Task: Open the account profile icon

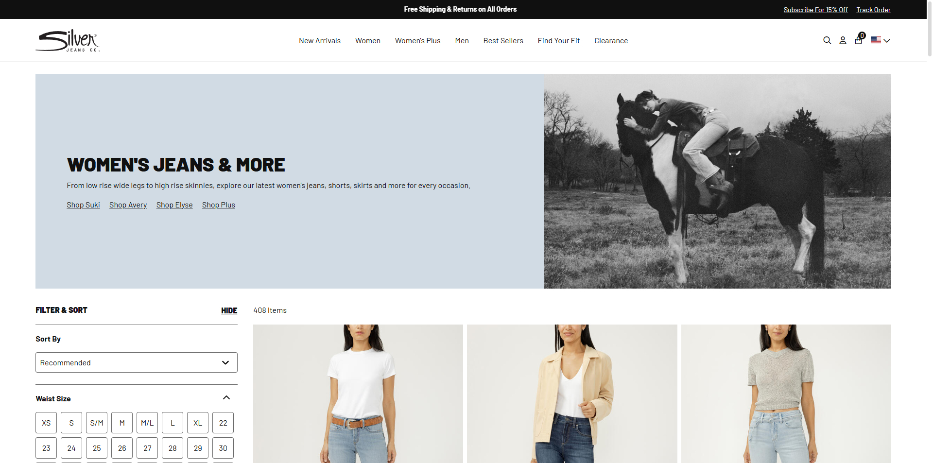Action: pos(843,40)
